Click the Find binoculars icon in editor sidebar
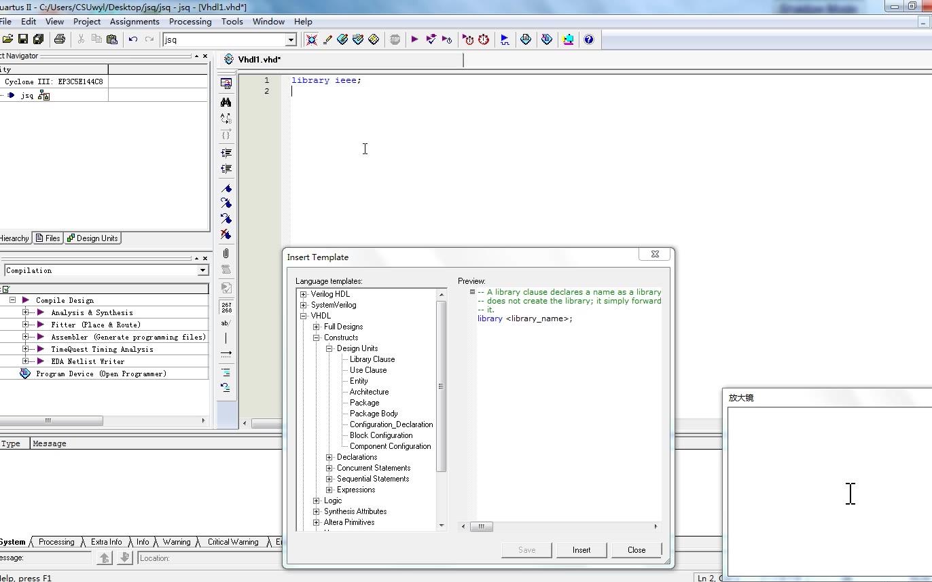 [x=226, y=102]
